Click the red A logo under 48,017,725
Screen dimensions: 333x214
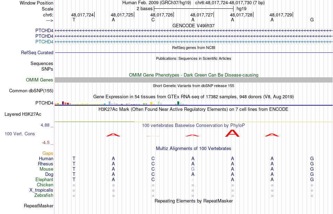pos(113,135)
